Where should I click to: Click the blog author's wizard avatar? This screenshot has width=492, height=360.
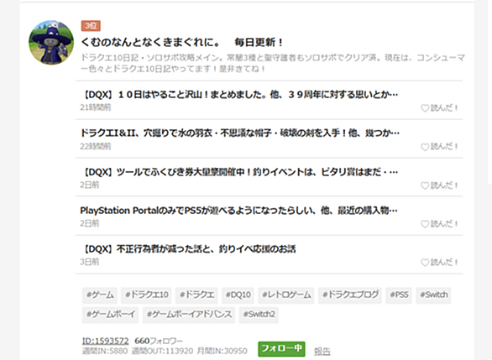pos(51,43)
